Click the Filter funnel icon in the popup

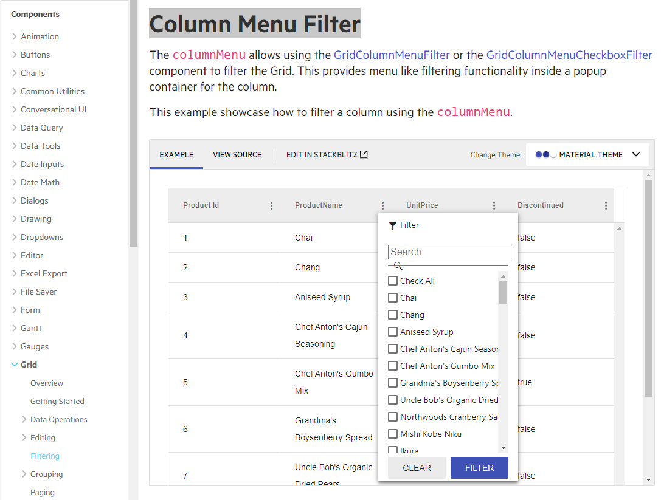(x=392, y=225)
